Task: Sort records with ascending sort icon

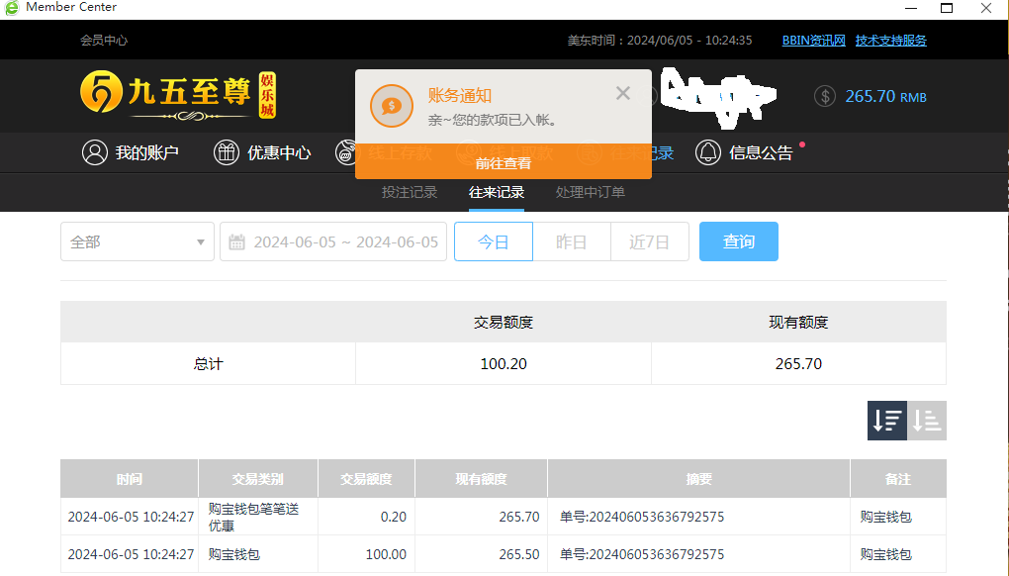Action: click(x=927, y=420)
